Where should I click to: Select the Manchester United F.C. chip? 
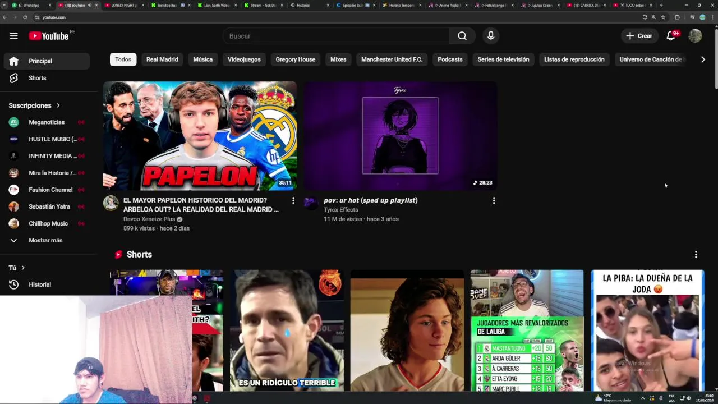coord(392,59)
